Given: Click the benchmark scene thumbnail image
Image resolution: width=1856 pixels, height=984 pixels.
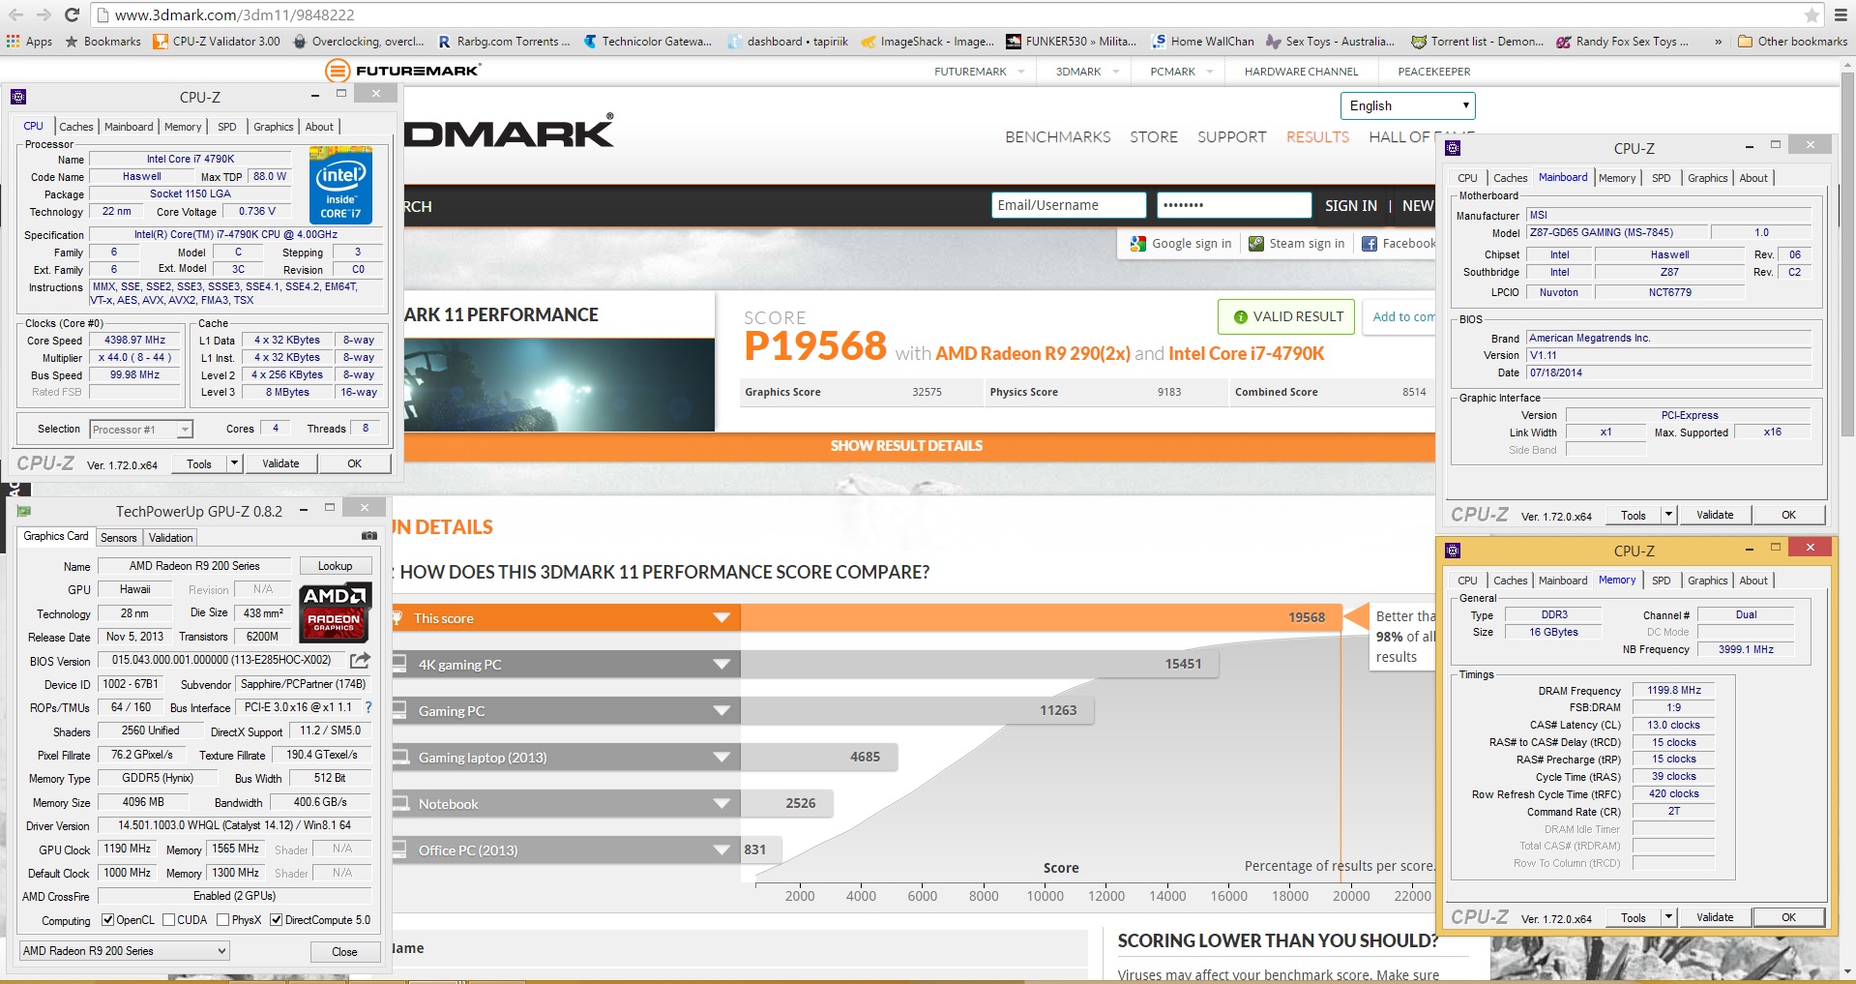Looking at the screenshot, I should click(x=559, y=384).
